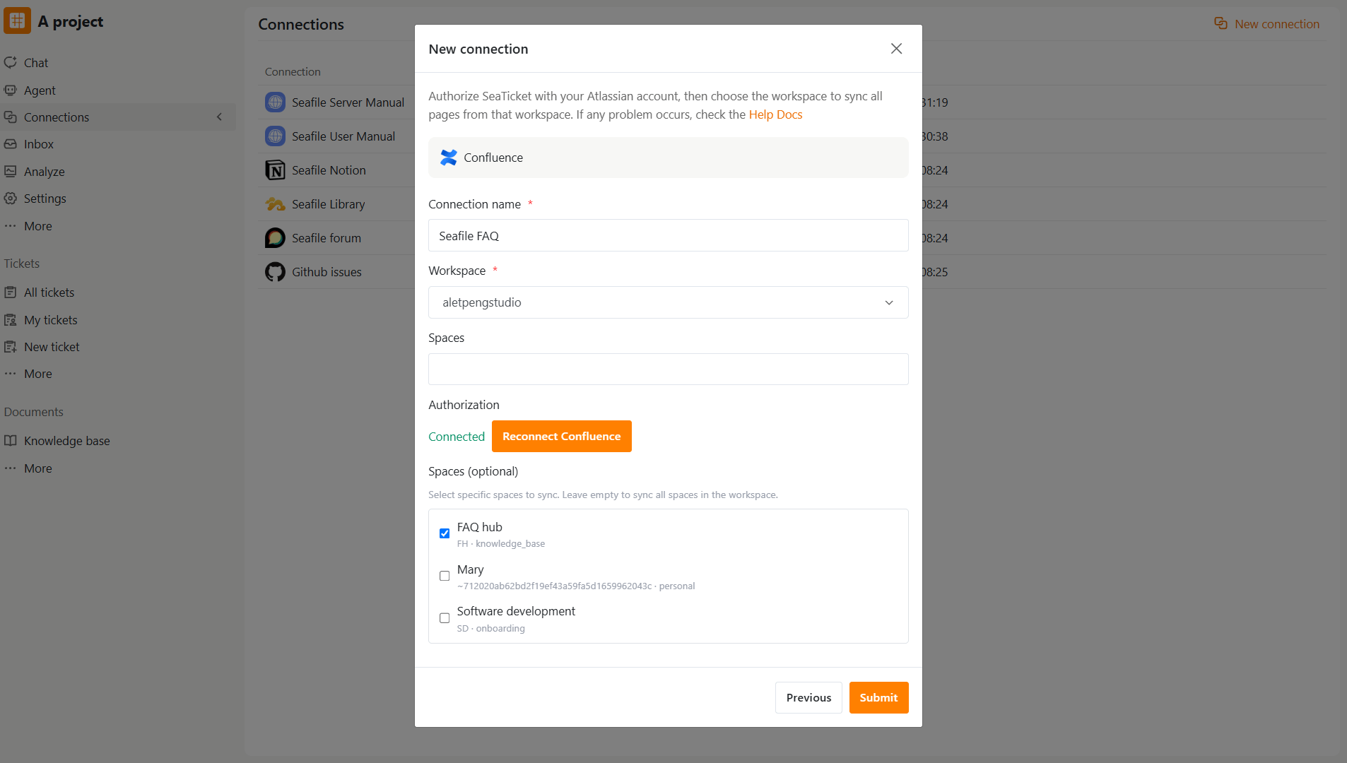Uncheck the FAQ hub space checkbox
The height and width of the screenshot is (763, 1347).
coord(445,533)
